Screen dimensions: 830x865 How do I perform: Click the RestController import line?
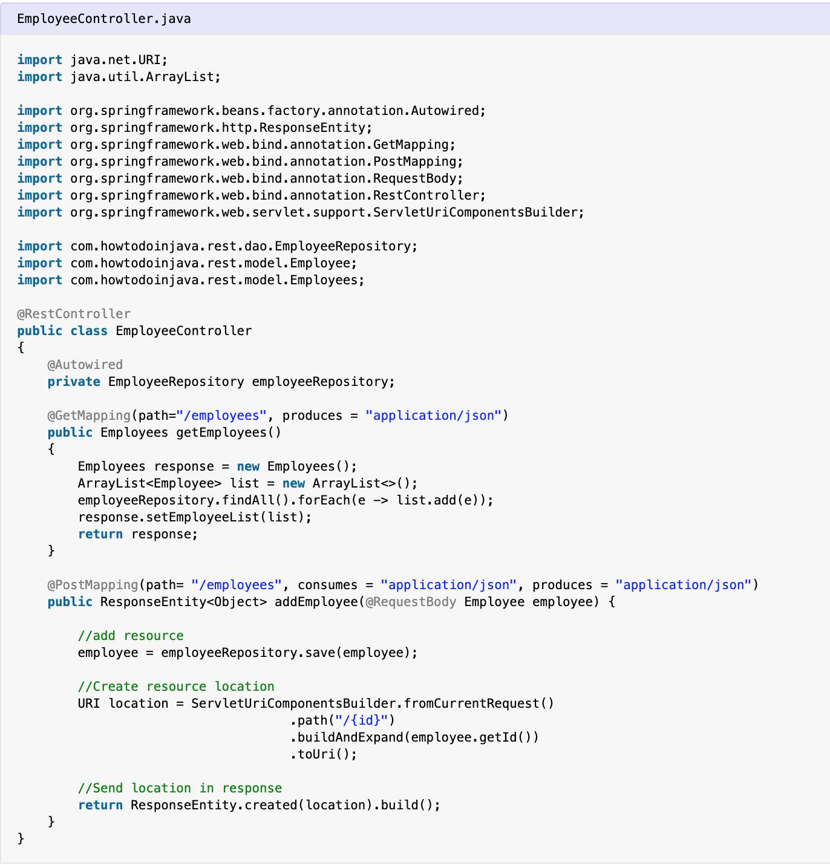[x=252, y=195]
